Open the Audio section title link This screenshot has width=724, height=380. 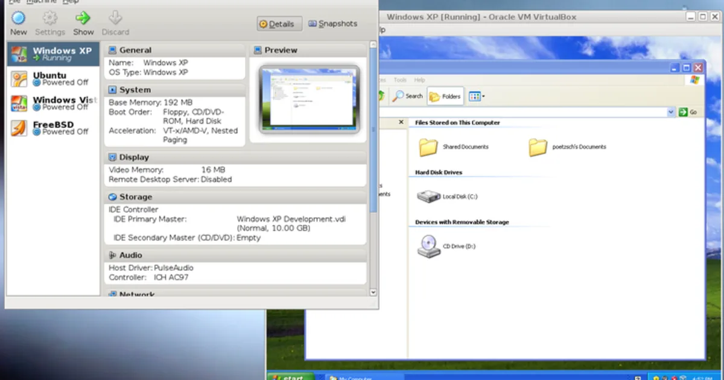pos(131,256)
